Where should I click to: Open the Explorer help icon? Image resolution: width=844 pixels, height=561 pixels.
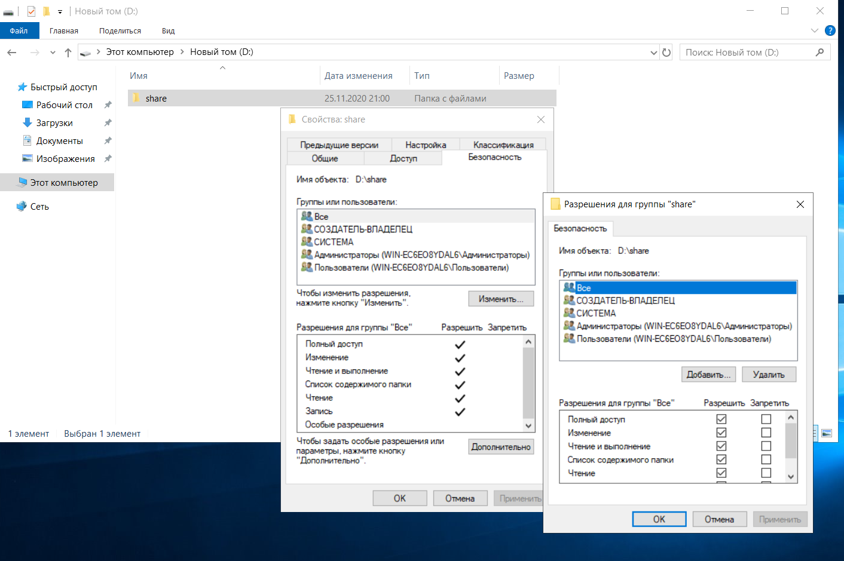(830, 30)
